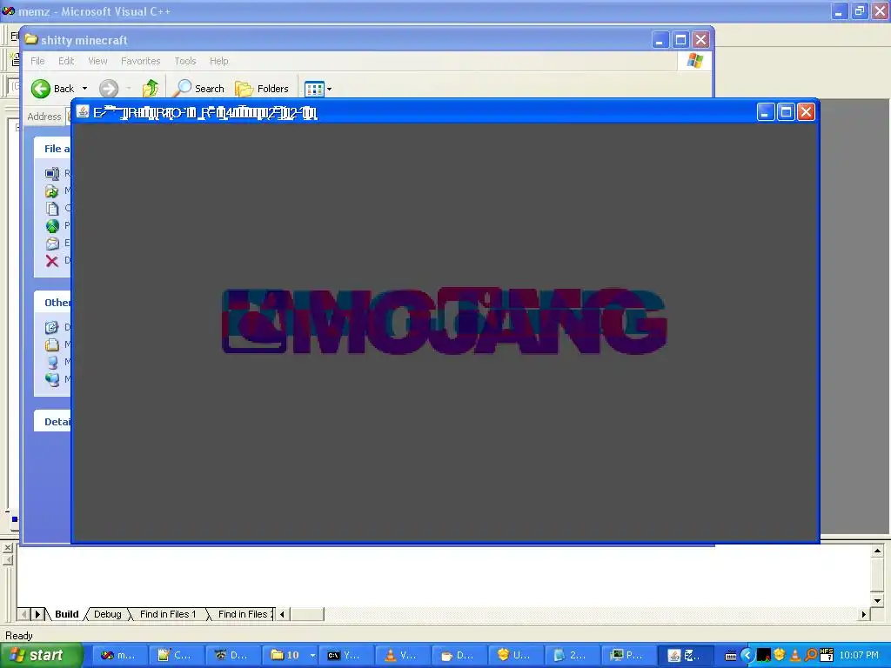
Task: Click Back button in shitty minecraft window
Action: tap(52, 89)
